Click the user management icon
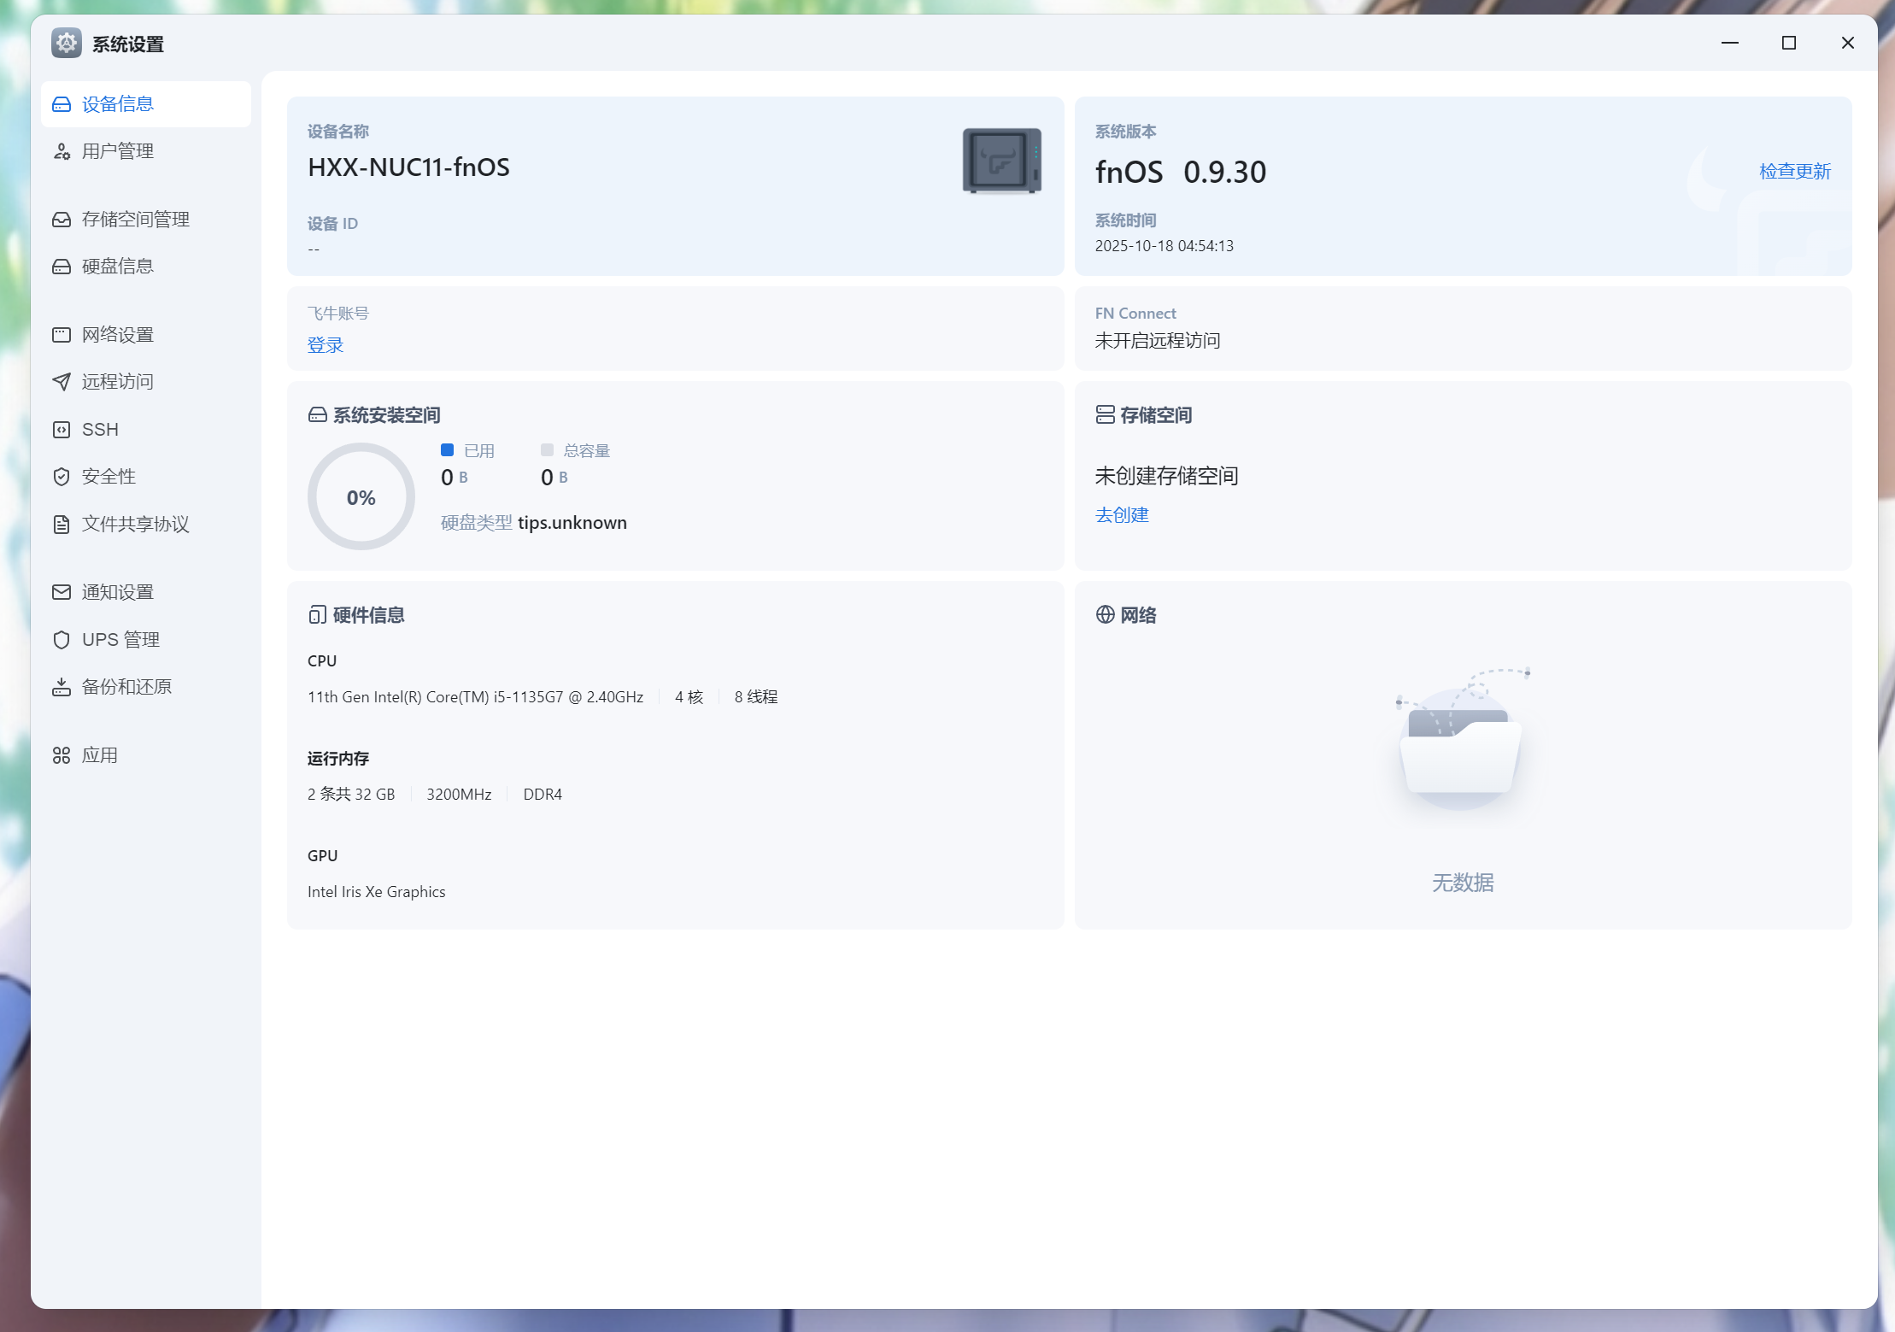The height and width of the screenshot is (1332, 1895). 62,152
